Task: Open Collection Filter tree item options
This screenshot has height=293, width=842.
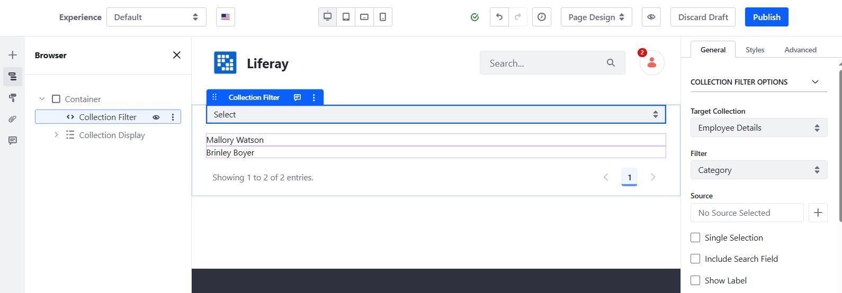Action: pos(173,117)
